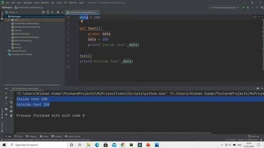Collapse the MyProject root folder
Viewport: 264px width, 148px height.
point(6,16)
